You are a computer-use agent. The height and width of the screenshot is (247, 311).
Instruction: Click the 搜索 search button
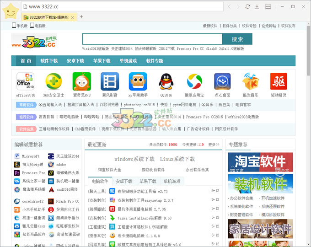(x=237, y=39)
